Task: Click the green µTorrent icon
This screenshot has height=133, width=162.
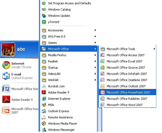Action: pyautogui.click(x=44, y=22)
